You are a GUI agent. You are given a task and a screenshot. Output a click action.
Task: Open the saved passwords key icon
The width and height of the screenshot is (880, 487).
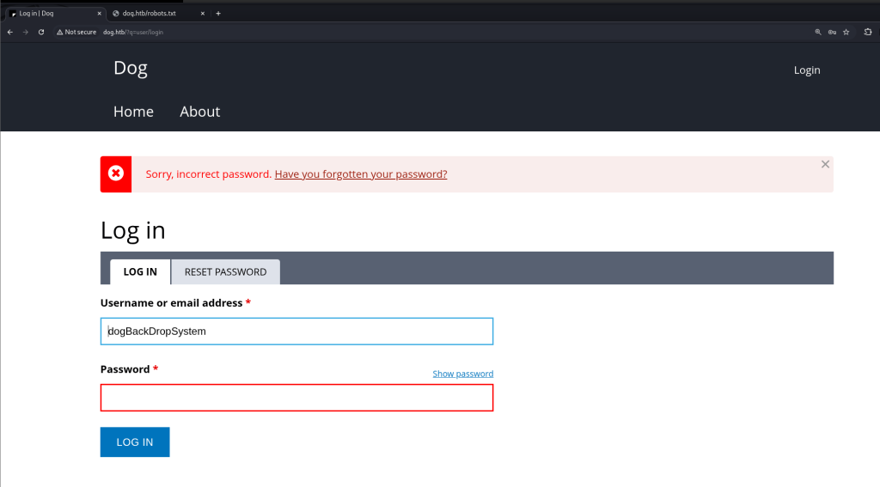pos(832,32)
